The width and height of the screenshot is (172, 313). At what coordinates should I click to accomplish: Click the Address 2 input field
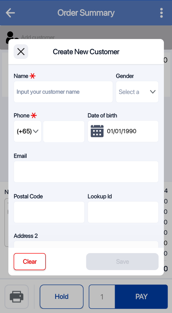[86, 244]
